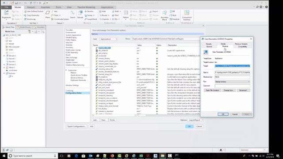Expand the Operations group dropdown
The image size is (283, 159).
(12, 23)
